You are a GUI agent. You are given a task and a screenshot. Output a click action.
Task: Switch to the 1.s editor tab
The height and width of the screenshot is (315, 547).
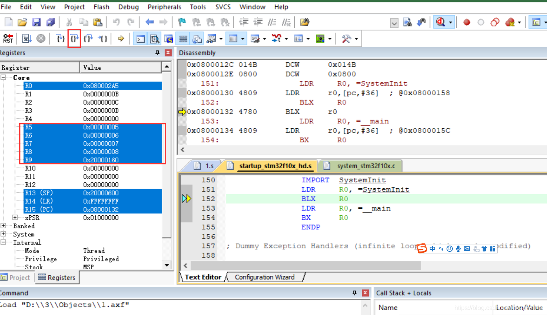tap(203, 166)
